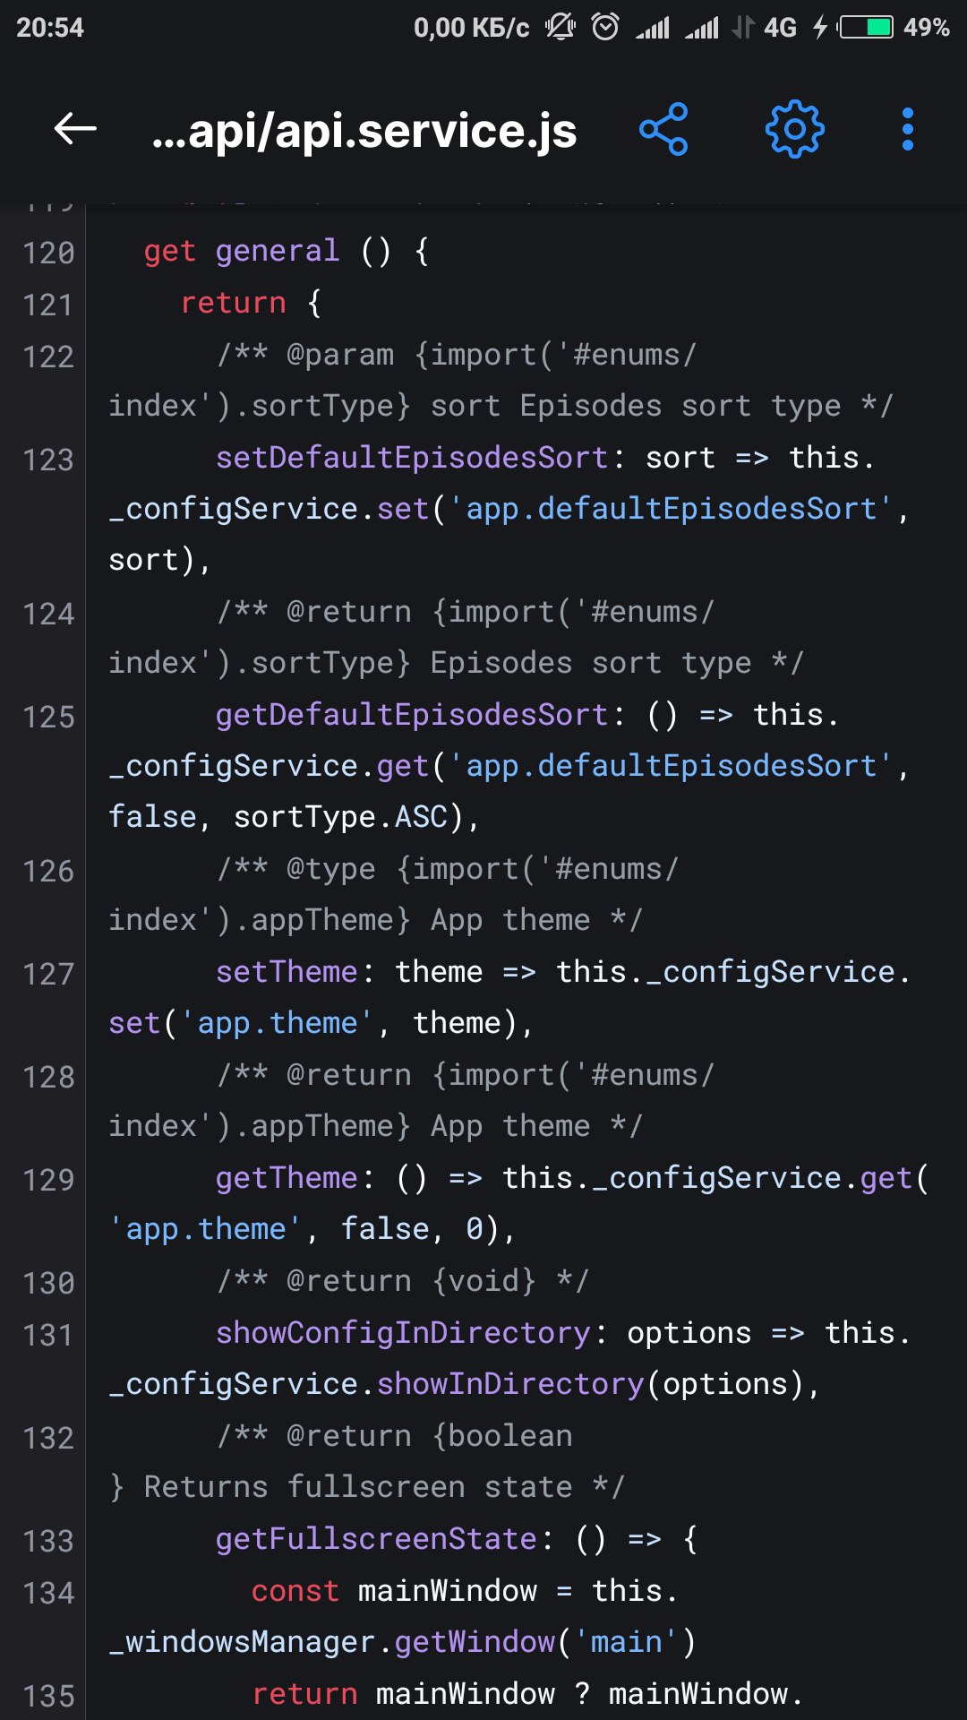Tap the alarm clock status icon
The height and width of the screenshot is (1720, 967).
(x=605, y=28)
